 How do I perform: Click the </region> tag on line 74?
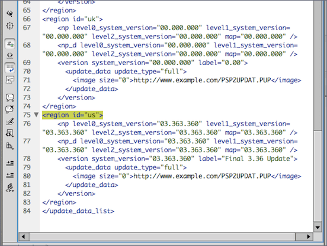(59, 107)
